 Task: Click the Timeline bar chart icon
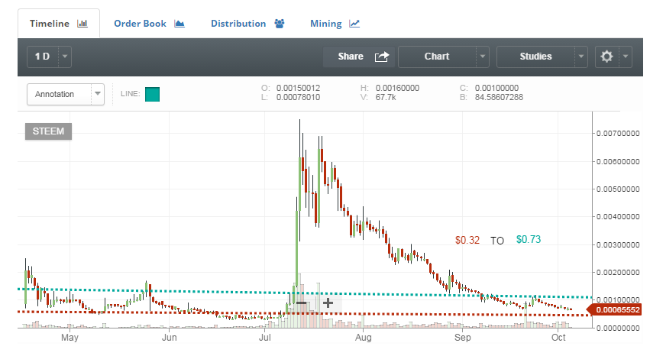[x=82, y=24]
